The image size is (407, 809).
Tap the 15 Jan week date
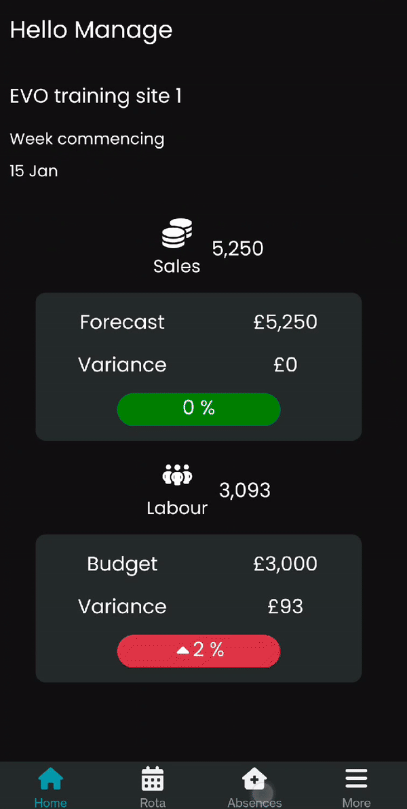[33, 171]
